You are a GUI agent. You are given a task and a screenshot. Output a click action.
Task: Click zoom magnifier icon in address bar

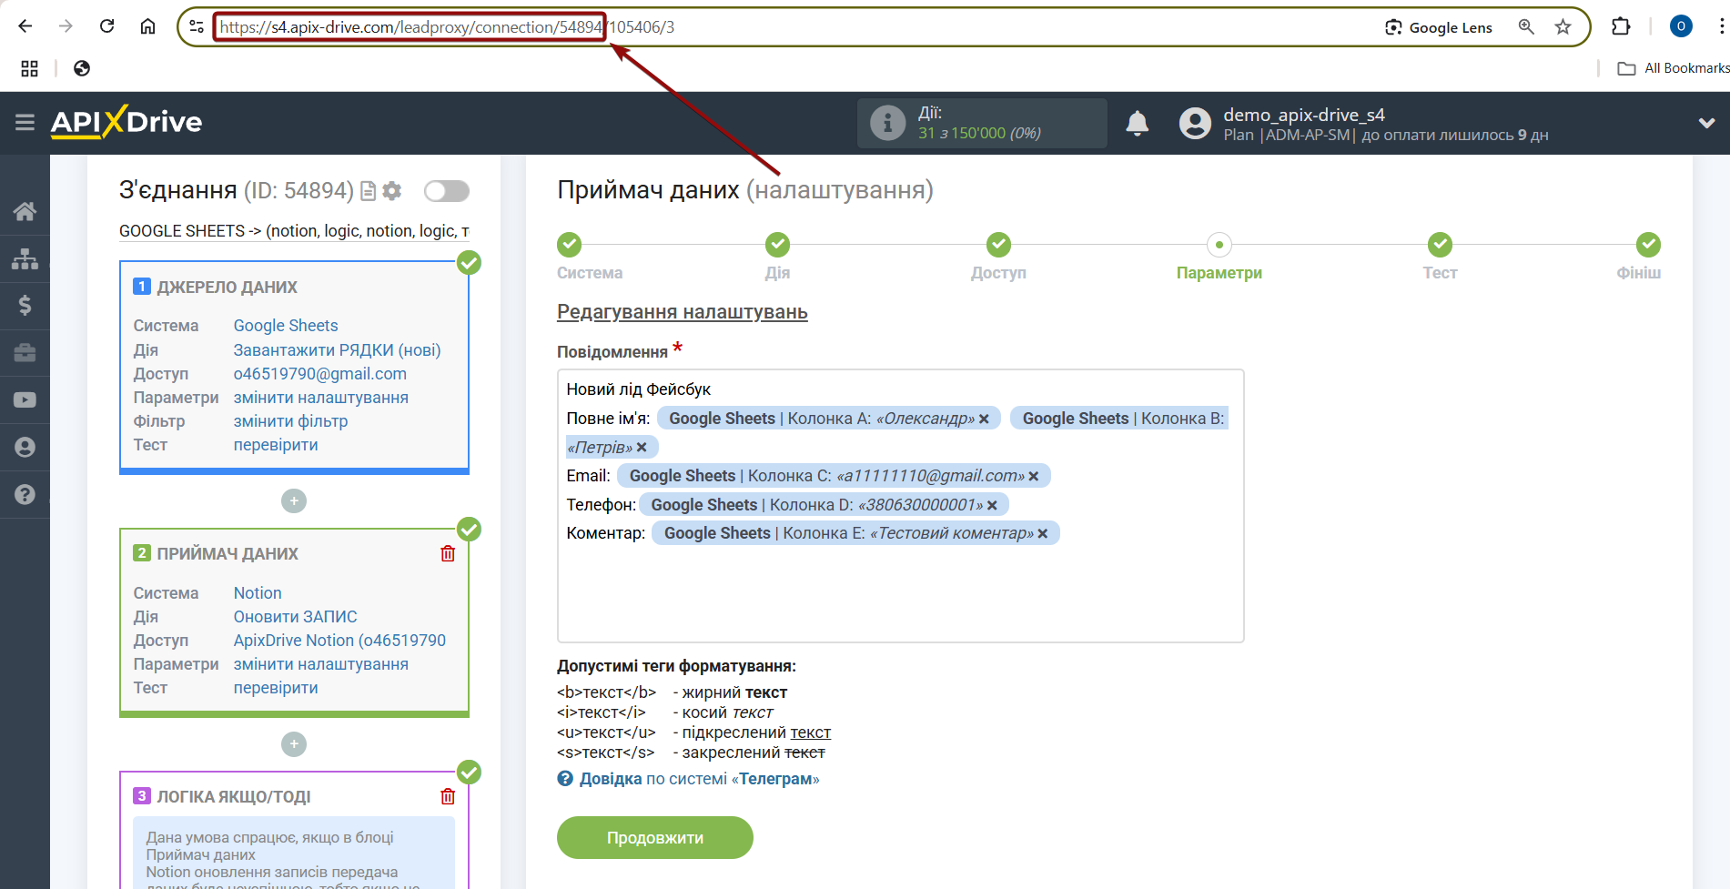click(x=1526, y=27)
